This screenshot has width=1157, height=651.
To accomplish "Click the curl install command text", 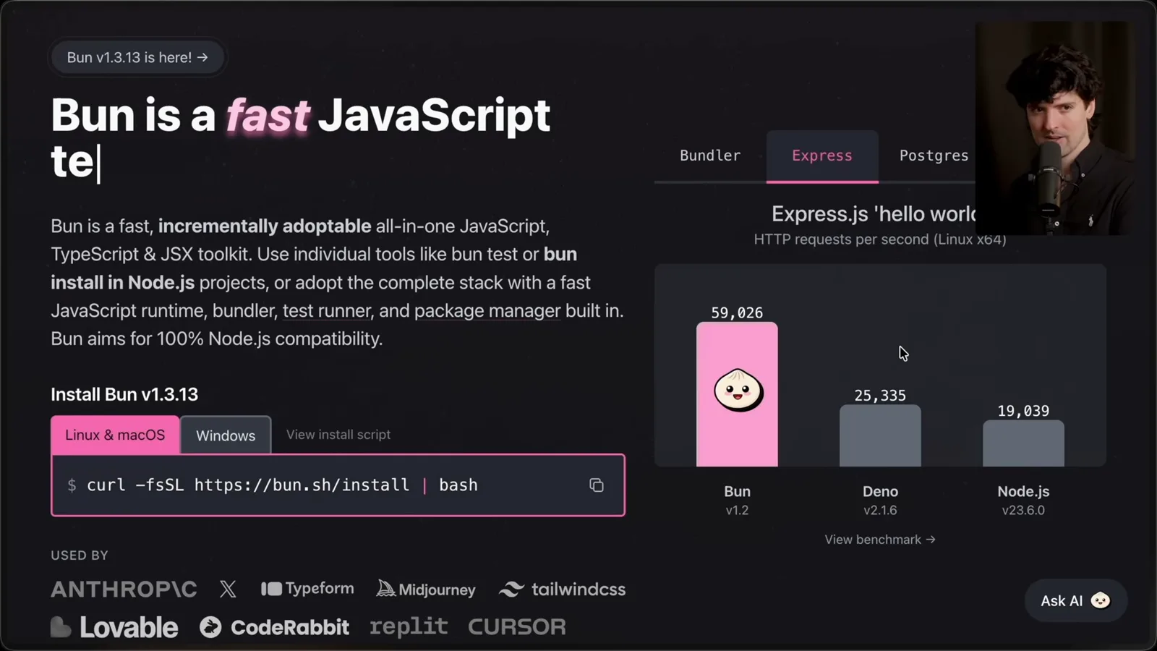I will tap(282, 485).
